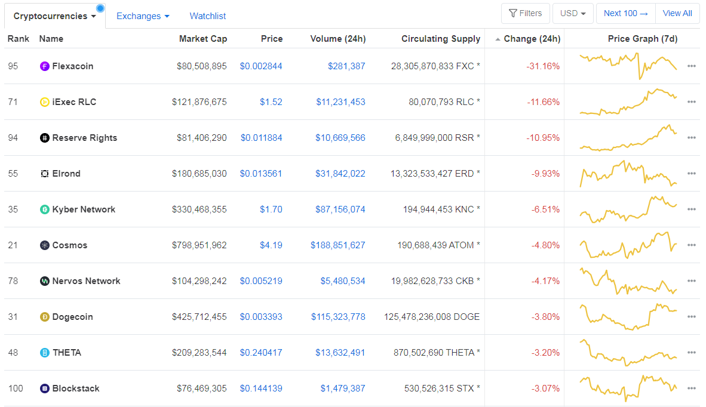Sort table by Rank column
The image size is (706, 407).
(x=19, y=39)
